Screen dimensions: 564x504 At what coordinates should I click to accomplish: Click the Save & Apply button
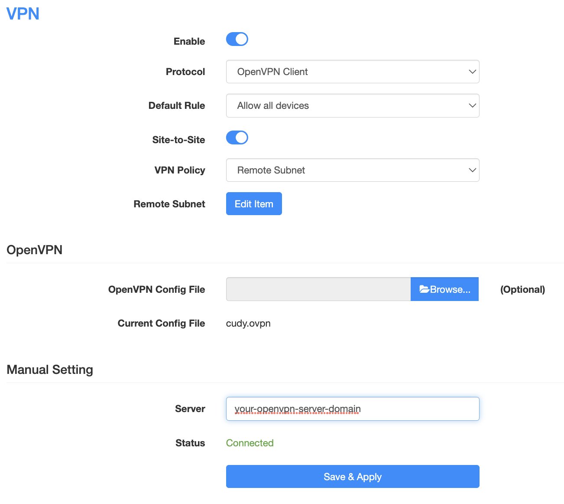pyautogui.click(x=353, y=477)
